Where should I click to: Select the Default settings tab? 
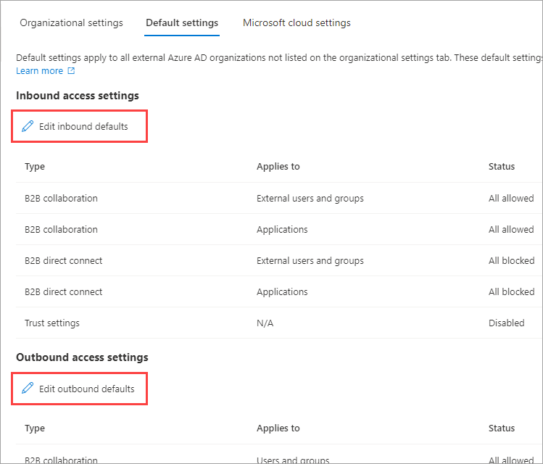pos(182,23)
